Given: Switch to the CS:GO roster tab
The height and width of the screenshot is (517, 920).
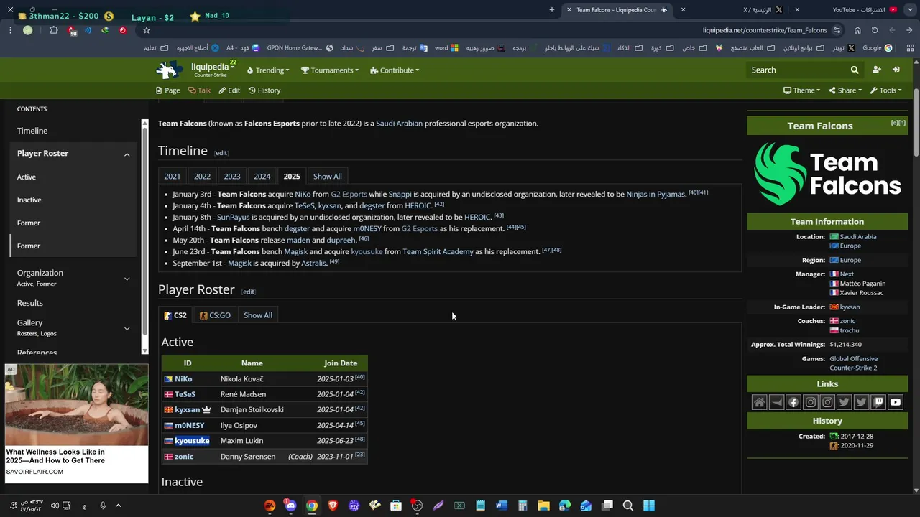Looking at the screenshot, I should 215,315.
